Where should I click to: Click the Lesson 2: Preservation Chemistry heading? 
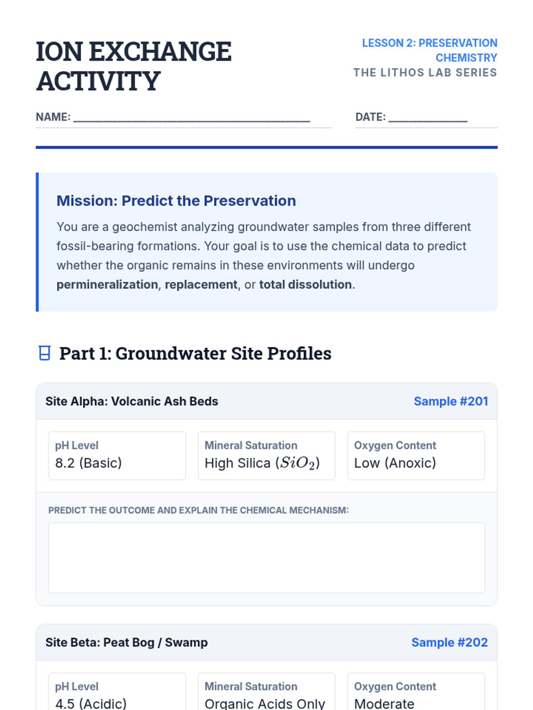click(430, 50)
